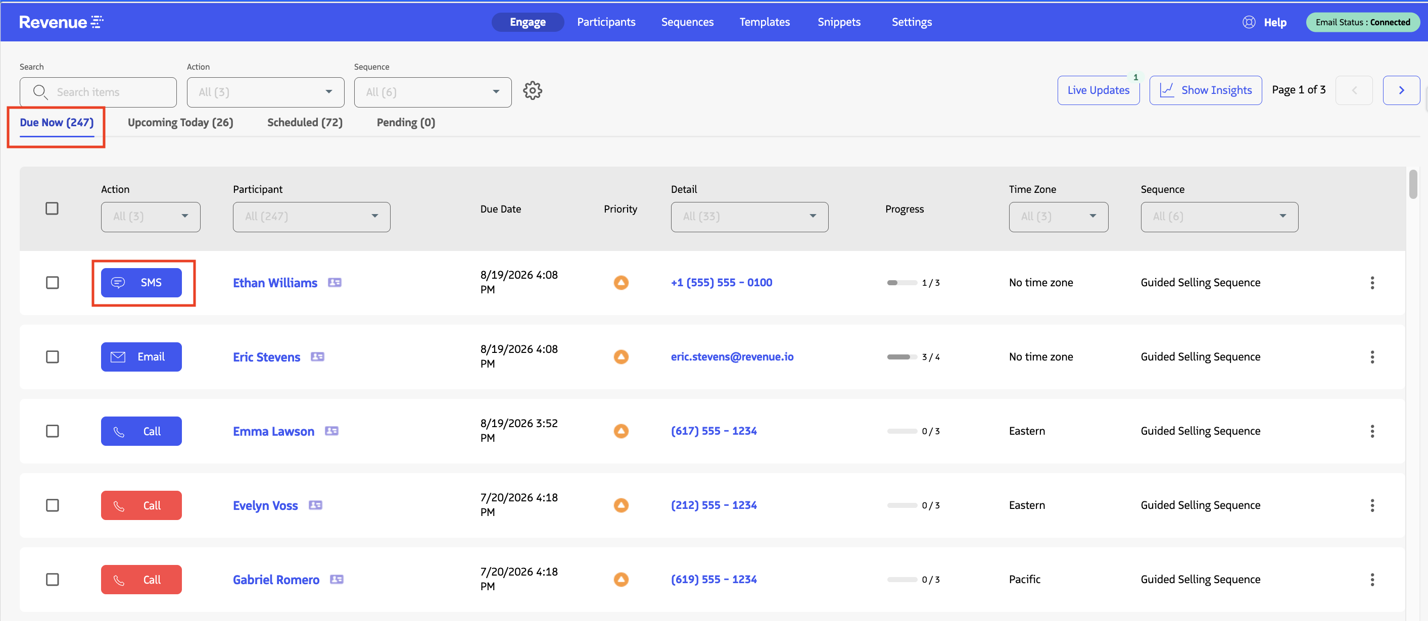Open the table Sequence All (6) column filter
Image resolution: width=1428 pixels, height=621 pixels.
tap(1219, 217)
